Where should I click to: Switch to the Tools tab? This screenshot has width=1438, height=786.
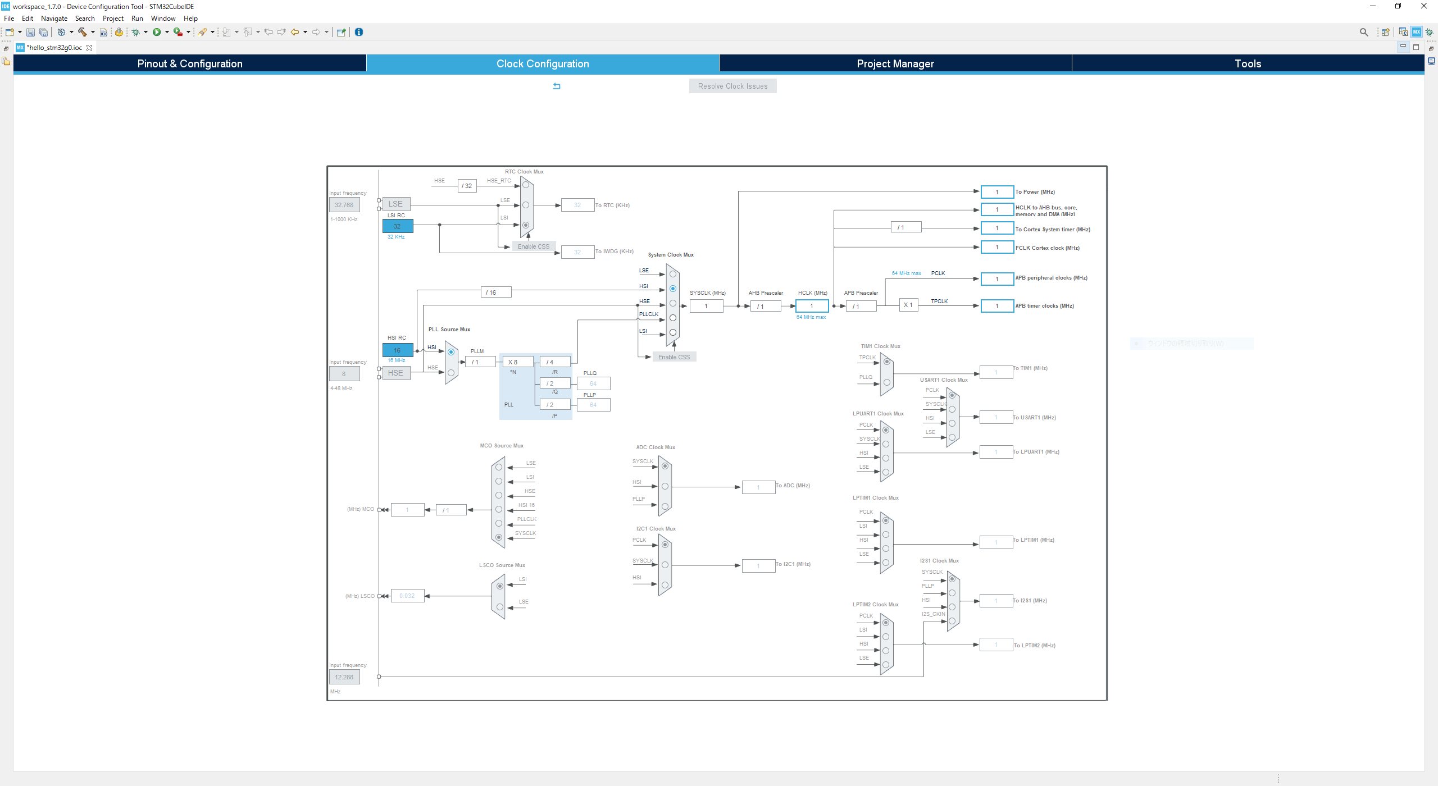tap(1248, 63)
